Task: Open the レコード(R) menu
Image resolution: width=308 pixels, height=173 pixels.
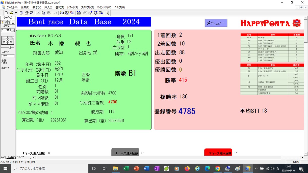Action: click(72, 7)
